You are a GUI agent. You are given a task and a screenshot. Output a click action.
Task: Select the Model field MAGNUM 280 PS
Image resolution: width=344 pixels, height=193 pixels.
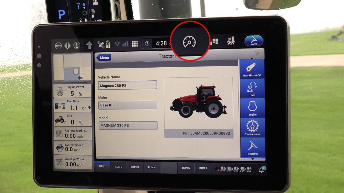[x=128, y=125]
